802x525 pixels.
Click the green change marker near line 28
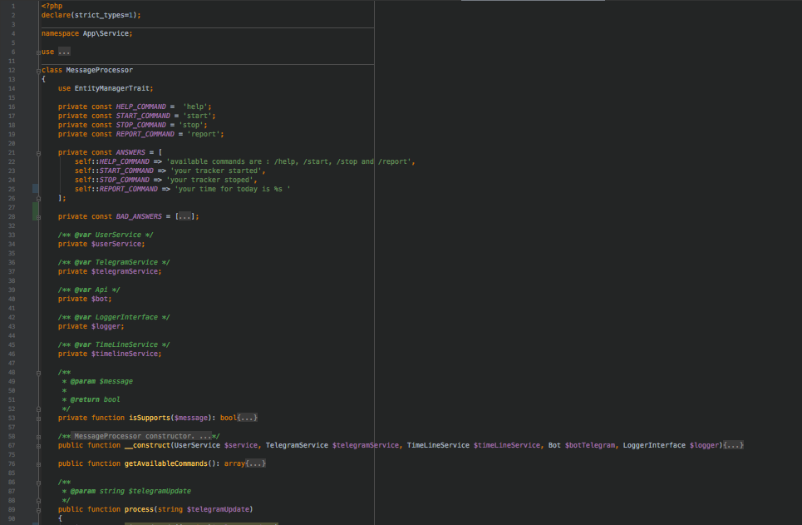(x=35, y=211)
